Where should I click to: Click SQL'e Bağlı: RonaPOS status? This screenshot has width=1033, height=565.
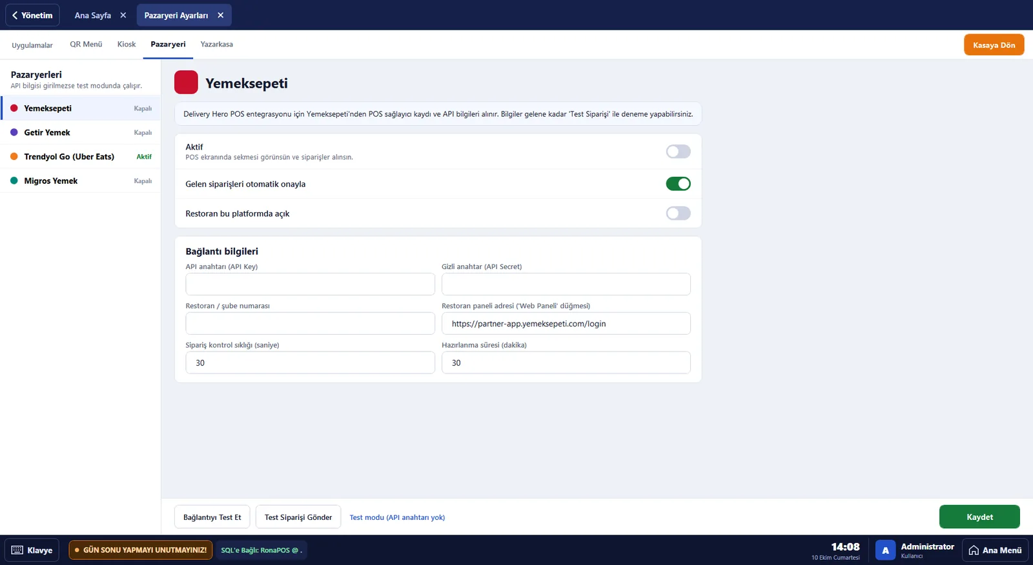coord(261,550)
